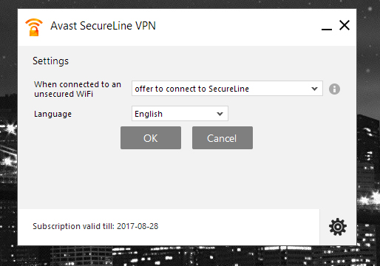Screen dimensions: 380x266
Task: Open the 'offer to connect to SecureLine' dropdown
Action: (227, 88)
